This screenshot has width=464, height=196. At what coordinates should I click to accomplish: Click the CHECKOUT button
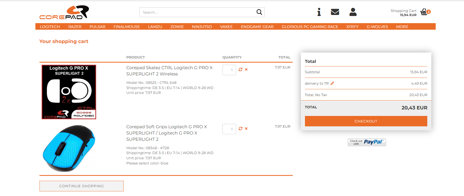click(x=366, y=121)
